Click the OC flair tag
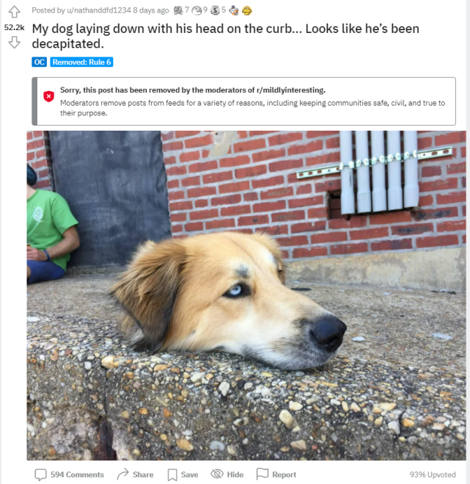The image size is (470, 484). point(39,62)
